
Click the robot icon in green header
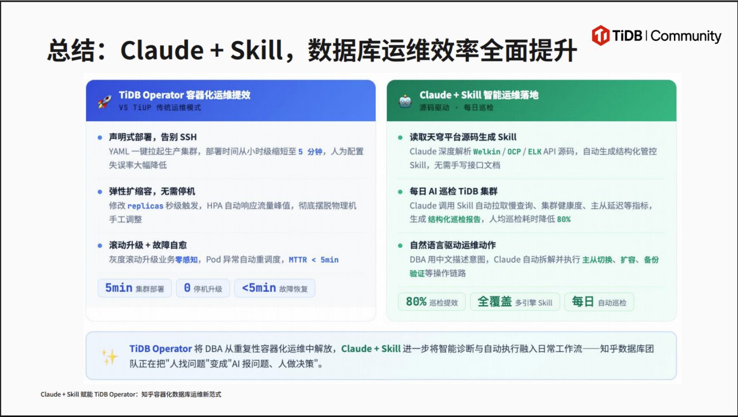pyautogui.click(x=405, y=101)
